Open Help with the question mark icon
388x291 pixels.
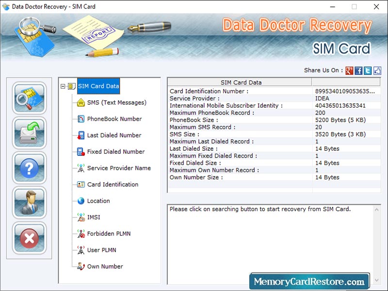coord(29,169)
